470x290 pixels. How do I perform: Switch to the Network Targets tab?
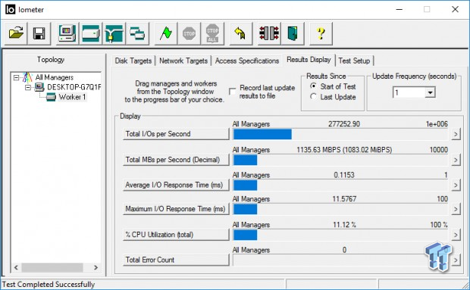(x=183, y=61)
